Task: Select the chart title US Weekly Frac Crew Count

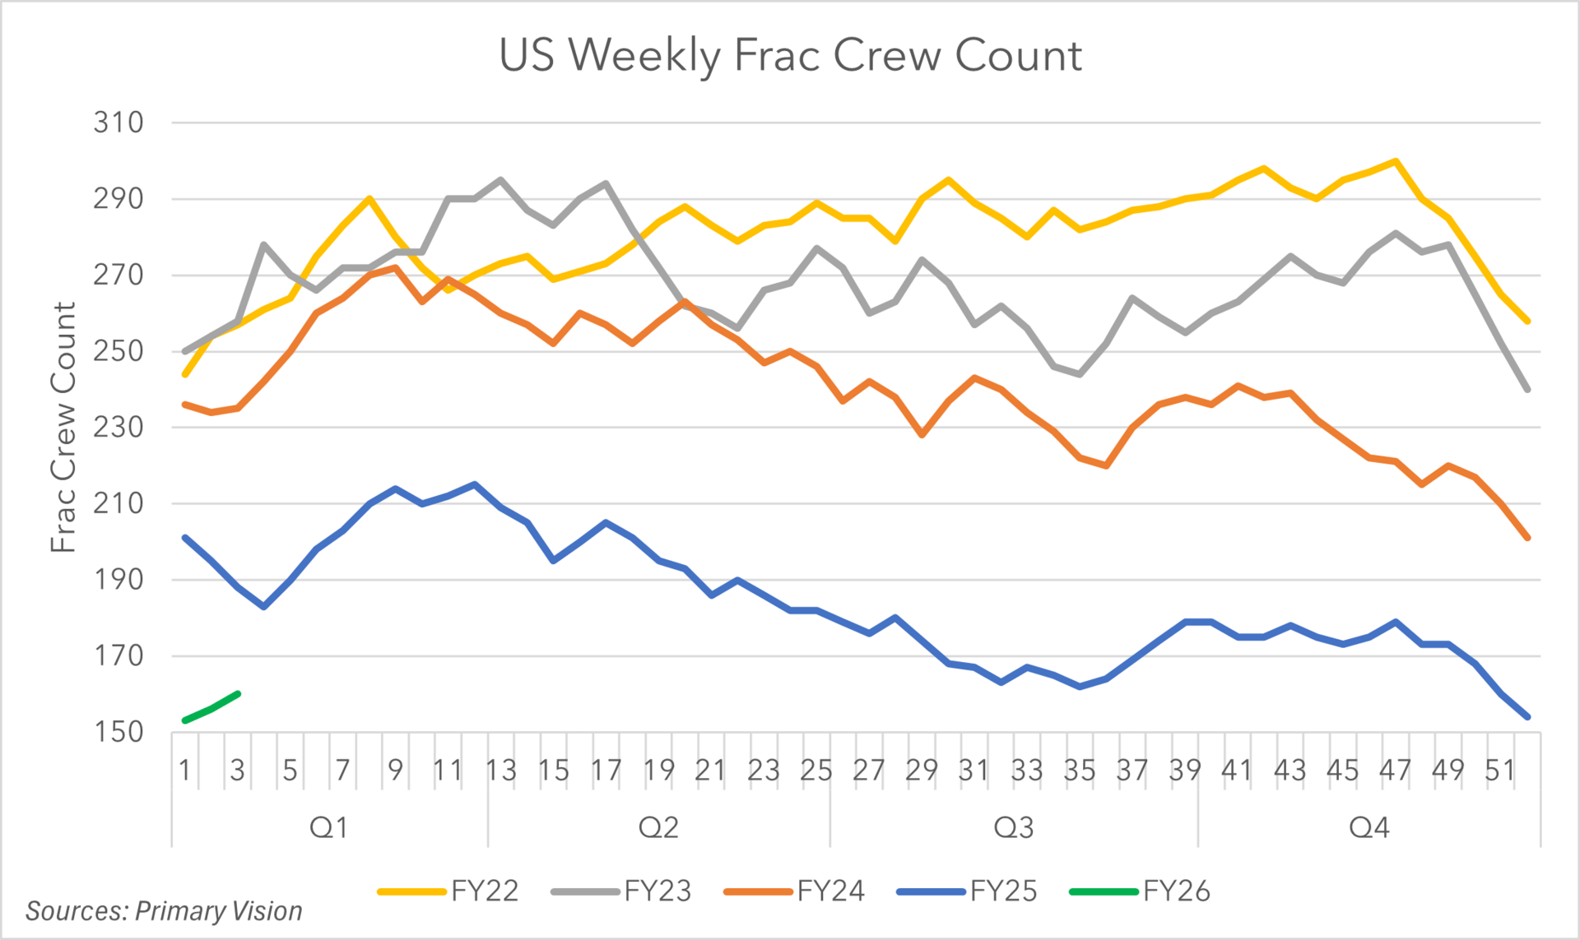Action: [x=790, y=56]
